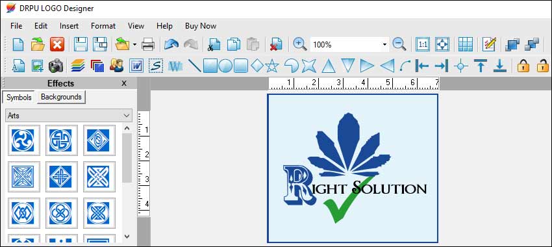Screen dimensions: 552x247
Task: Create a new blank document
Action: [x=18, y=45]
